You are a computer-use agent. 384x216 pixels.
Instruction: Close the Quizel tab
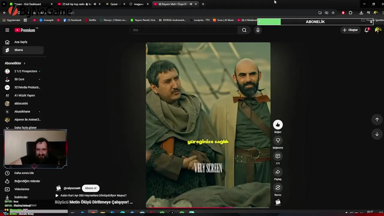124,4
